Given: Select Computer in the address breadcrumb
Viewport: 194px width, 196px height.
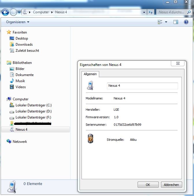Looking at the screenshot, I should point(41,12).
